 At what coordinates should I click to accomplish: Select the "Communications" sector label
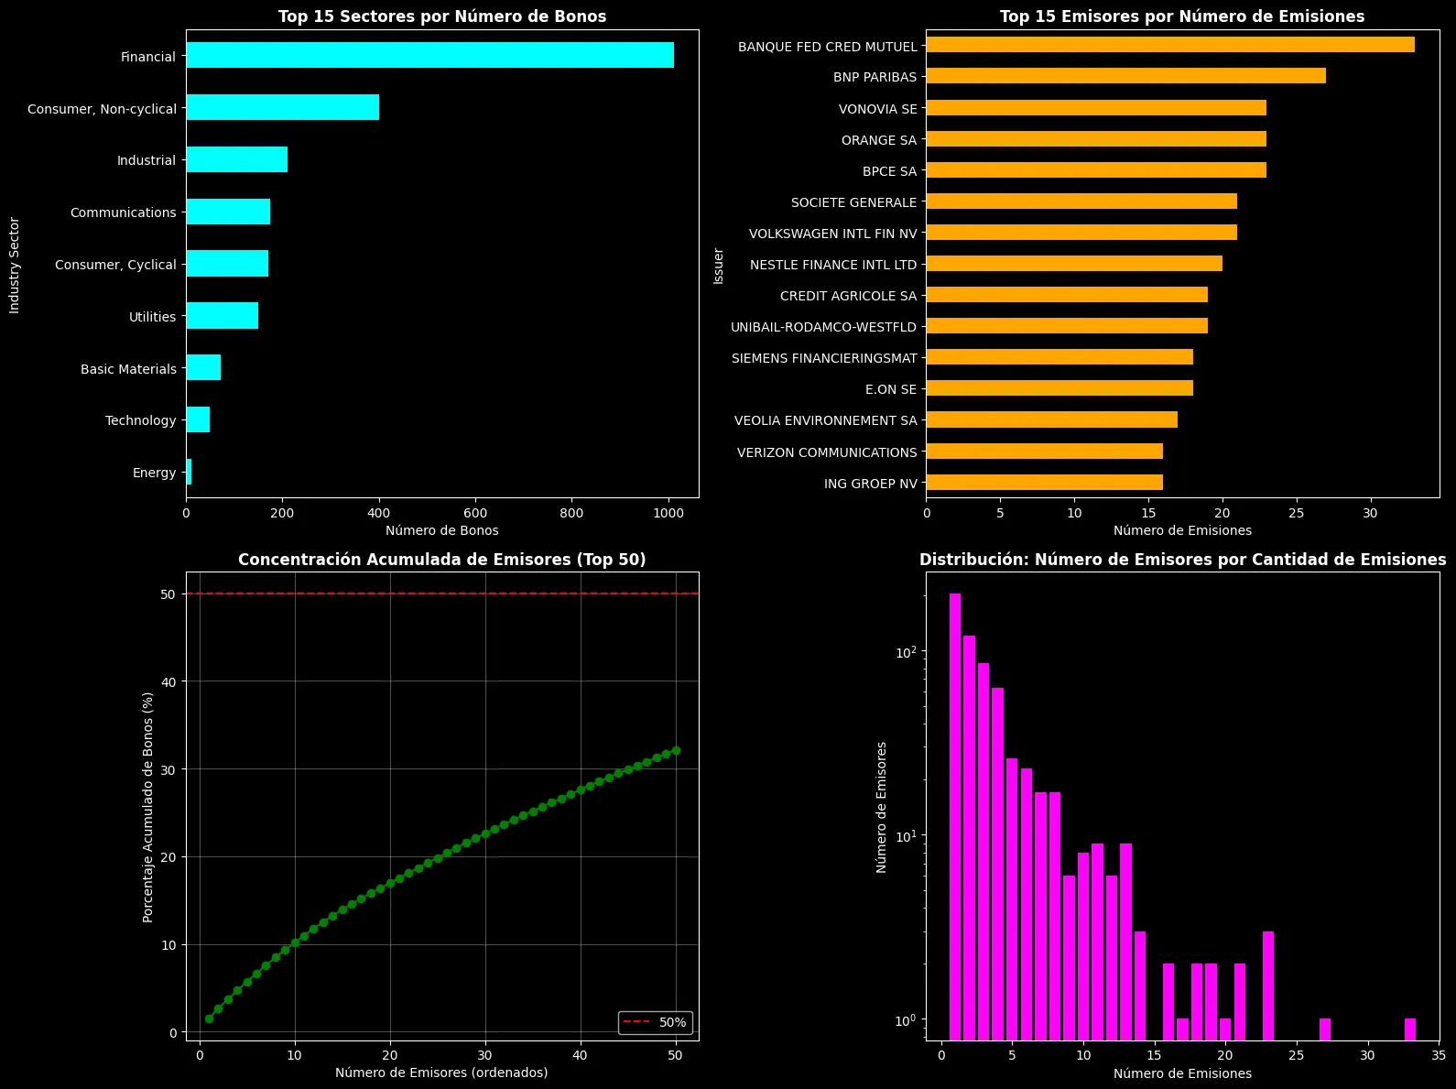tap(123, 212)
